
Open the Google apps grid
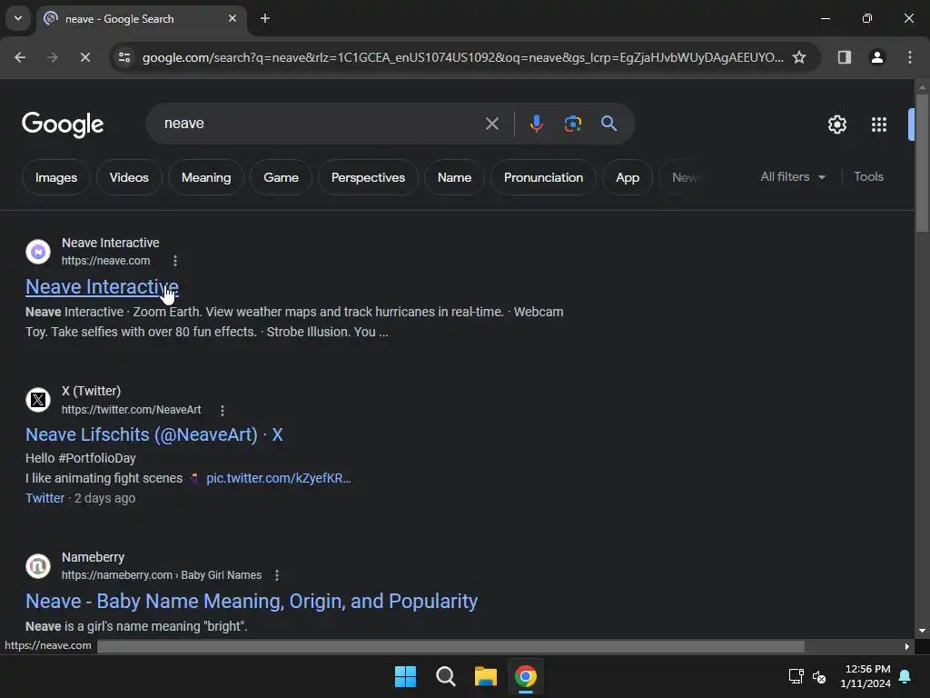click(879, 125)
